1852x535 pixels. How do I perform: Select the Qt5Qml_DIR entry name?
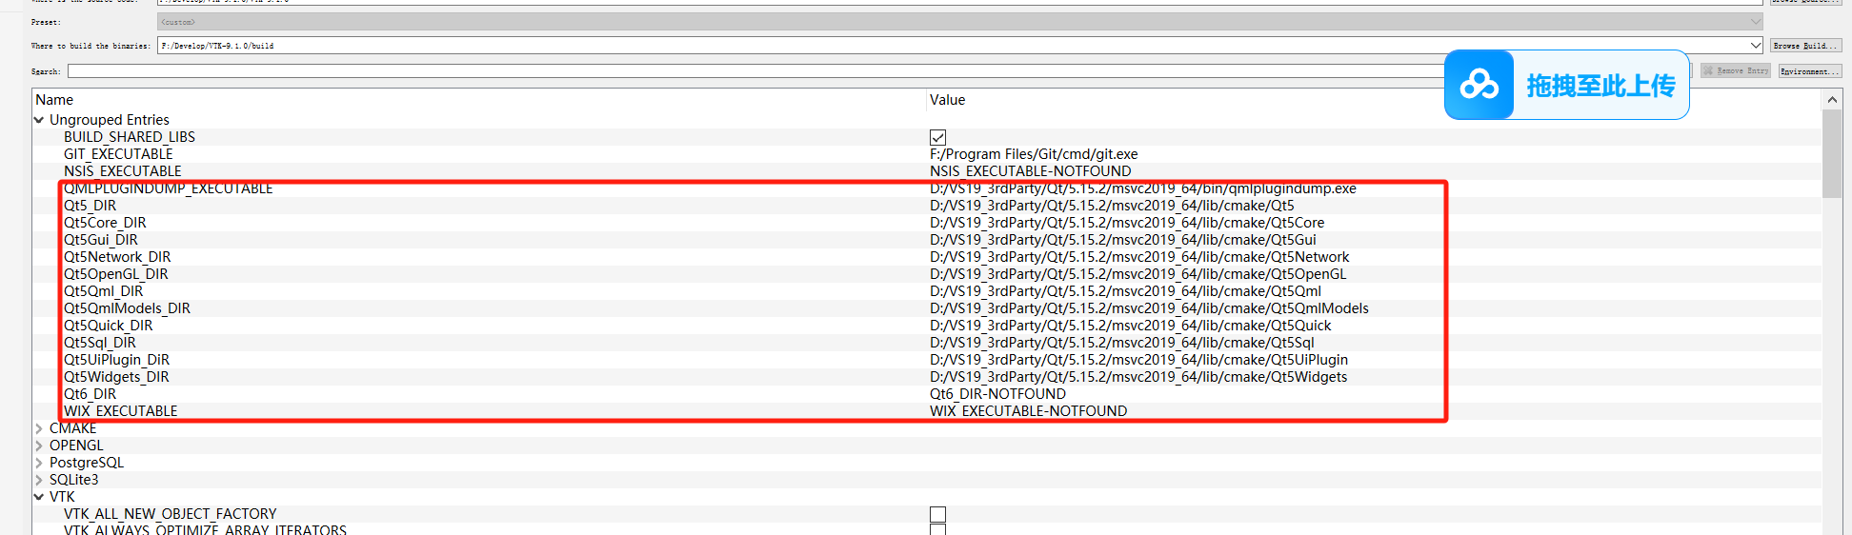103,291
